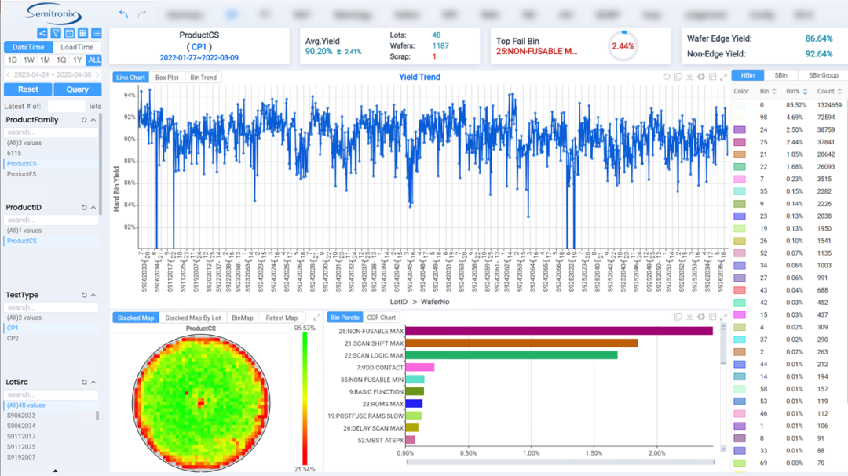Click the Reset button
The width and height of the screenshot is (848, 476).
coord(28,89)
